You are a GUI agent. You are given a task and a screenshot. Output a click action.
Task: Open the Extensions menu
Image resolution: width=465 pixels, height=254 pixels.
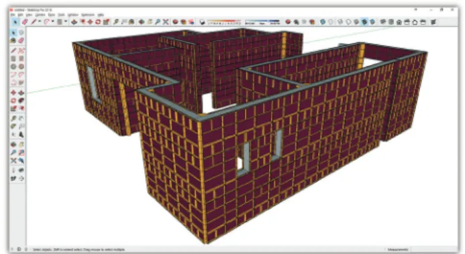coord(88,15)
